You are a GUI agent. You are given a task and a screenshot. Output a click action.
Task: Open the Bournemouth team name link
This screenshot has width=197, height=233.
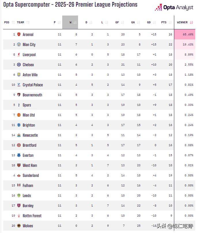32,95
